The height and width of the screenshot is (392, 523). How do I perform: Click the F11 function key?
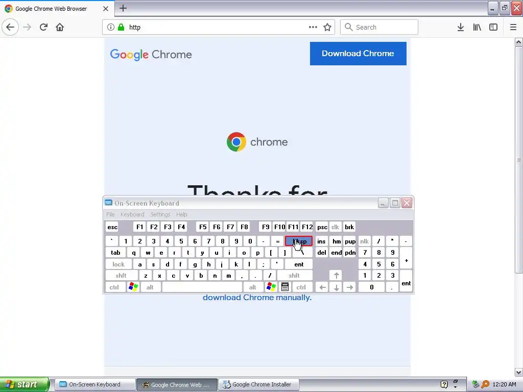tap(293, 227)
